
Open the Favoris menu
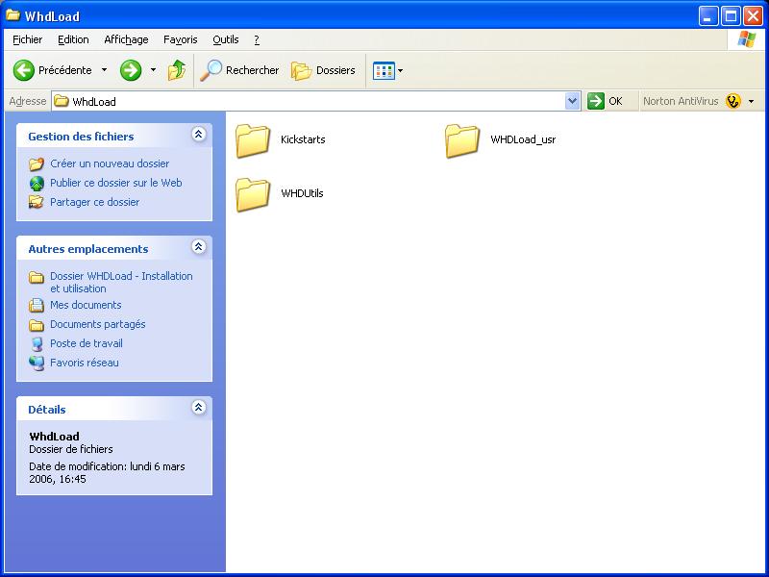(x=181, y=39)
